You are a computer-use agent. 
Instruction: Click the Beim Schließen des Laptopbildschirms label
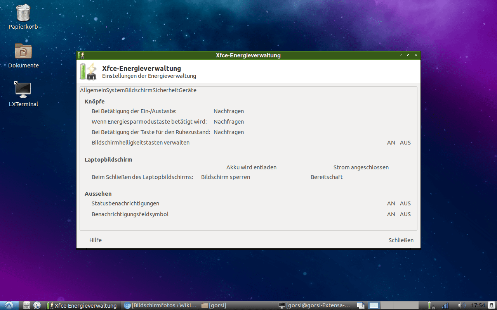(142, 177)
